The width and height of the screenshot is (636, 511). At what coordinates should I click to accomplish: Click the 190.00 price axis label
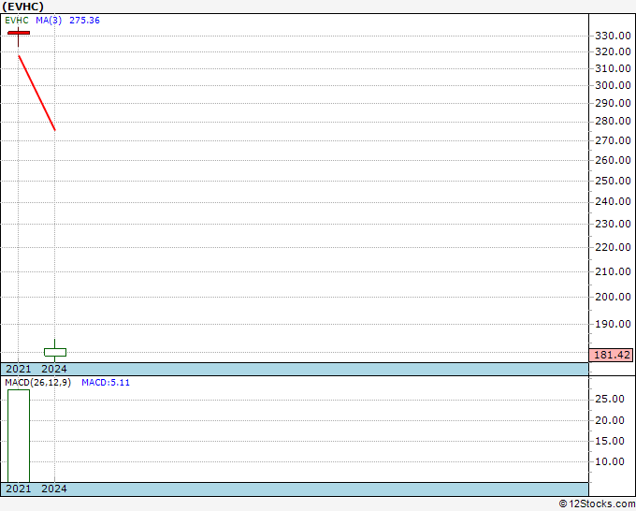coord(613,324)
